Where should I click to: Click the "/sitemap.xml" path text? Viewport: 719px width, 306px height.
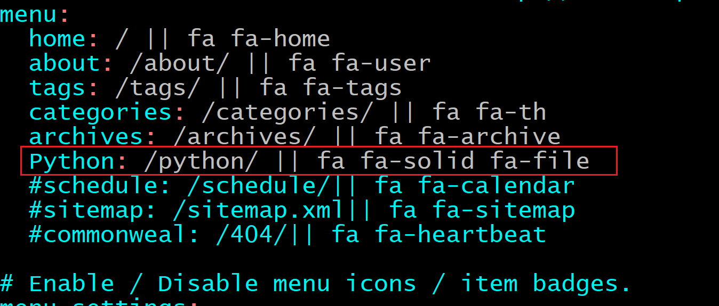click(258, 211)
